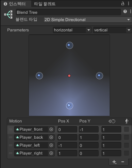Open the vertical parameter dropdown

(x=112, y=30)
